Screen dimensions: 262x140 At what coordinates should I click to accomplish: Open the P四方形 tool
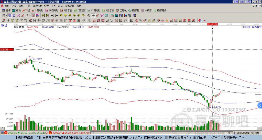(x=38, y=10)
